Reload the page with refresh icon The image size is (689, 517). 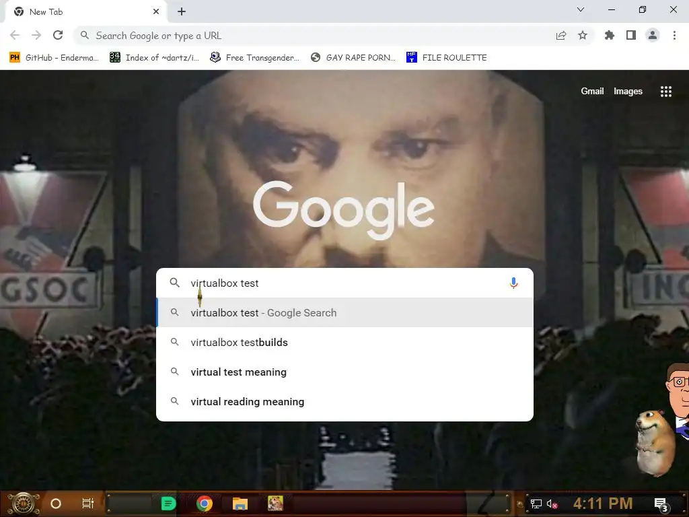(58, 35)
